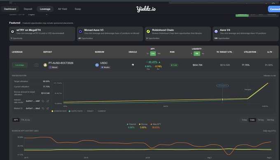Copy the Market ID address
This screenshot has height=160, width=280.
(x=43, y=108)
